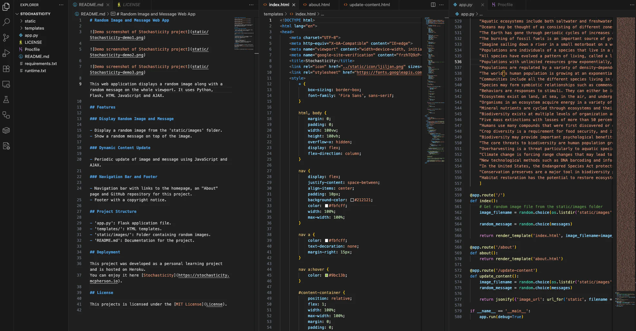This screenshot has width=636, height=331.
Task: Open the MIT License link target
Action: coord(214,304)
